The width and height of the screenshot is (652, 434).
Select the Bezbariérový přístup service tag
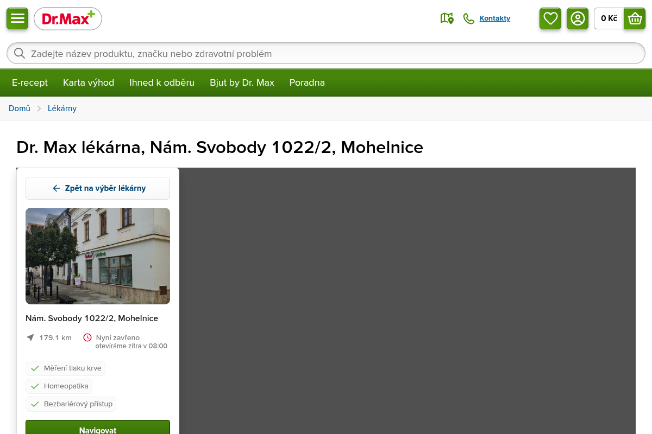click(x=71, y=404)
